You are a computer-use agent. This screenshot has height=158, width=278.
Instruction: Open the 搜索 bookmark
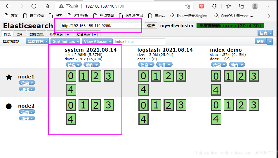[x=56, y=16]
